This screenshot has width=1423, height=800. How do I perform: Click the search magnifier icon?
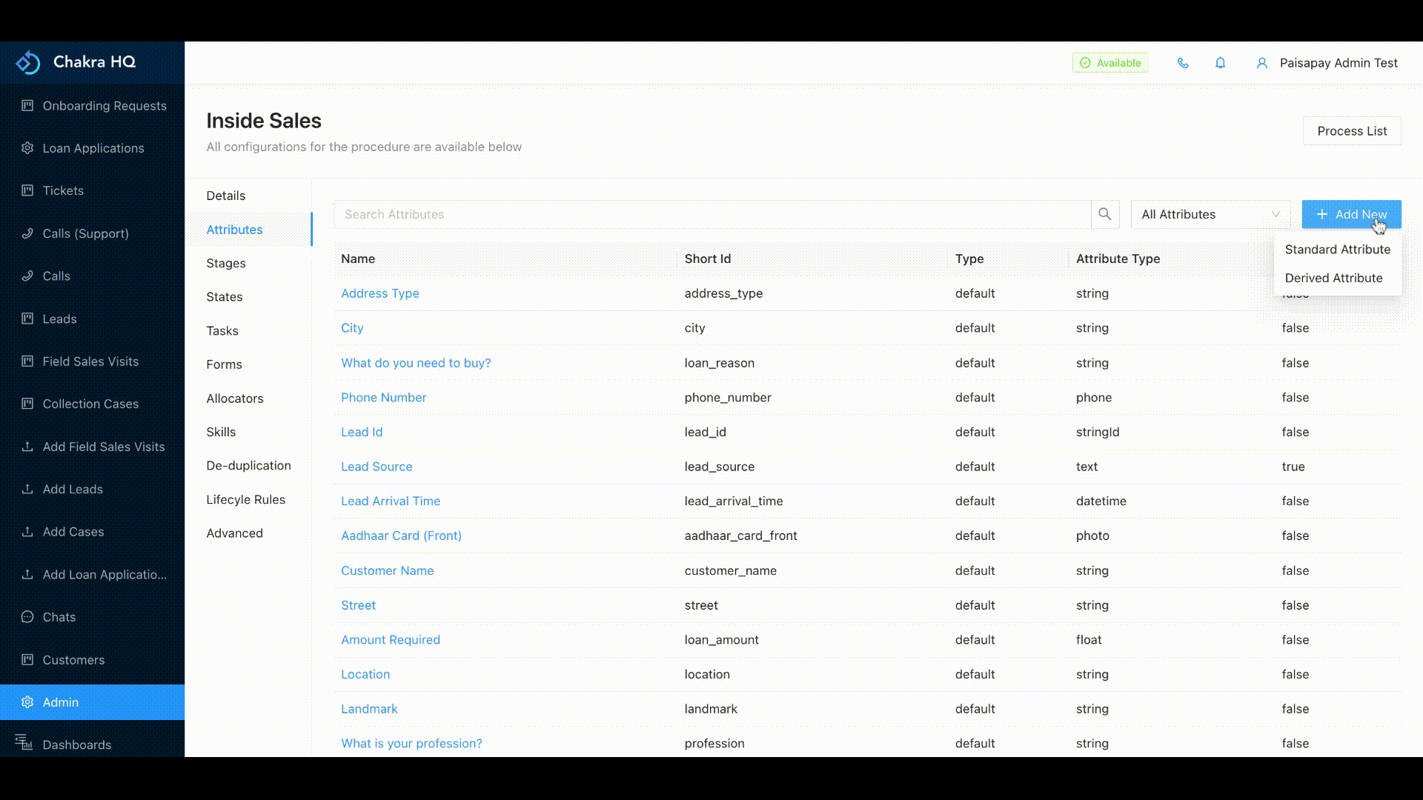coord(1104,214)
